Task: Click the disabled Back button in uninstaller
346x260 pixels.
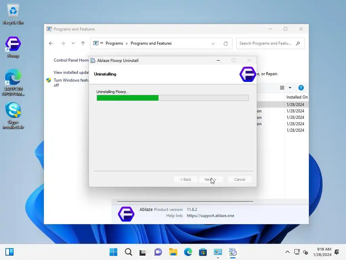Action: pos(186,179)
